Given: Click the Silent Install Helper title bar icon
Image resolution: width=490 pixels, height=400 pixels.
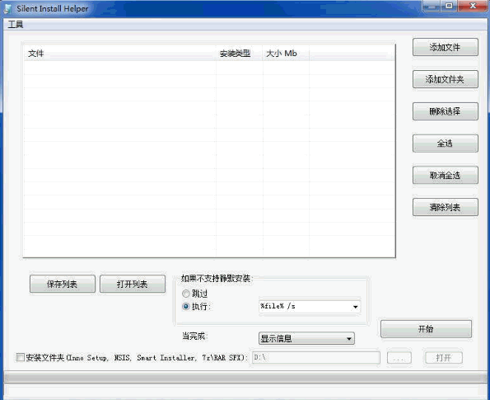Looking at the screenshot, I should tap(8, 9).
